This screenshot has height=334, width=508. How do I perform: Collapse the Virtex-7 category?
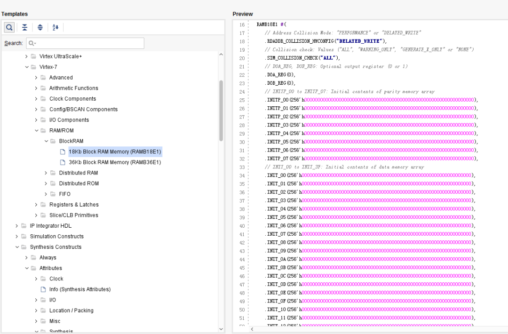(27, 67)
